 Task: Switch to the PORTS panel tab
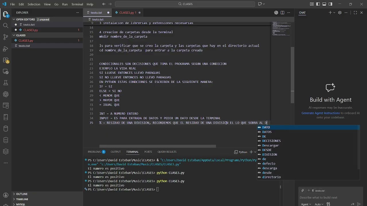(148, 152)
